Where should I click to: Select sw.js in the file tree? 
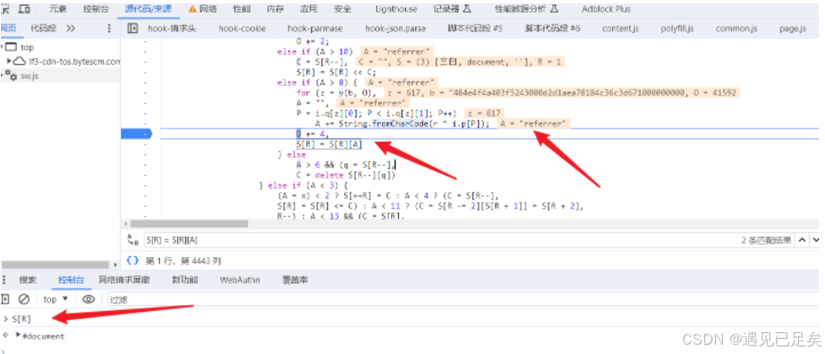(x=29, y=76)
